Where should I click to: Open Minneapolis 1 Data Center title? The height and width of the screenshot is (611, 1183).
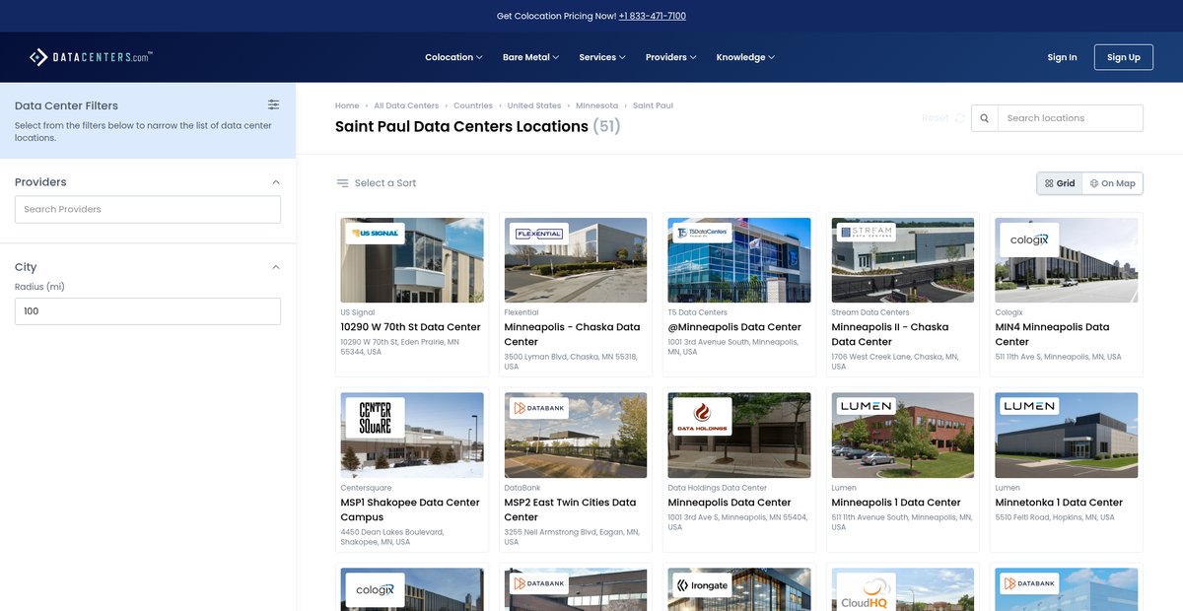(x=896, y=503)
